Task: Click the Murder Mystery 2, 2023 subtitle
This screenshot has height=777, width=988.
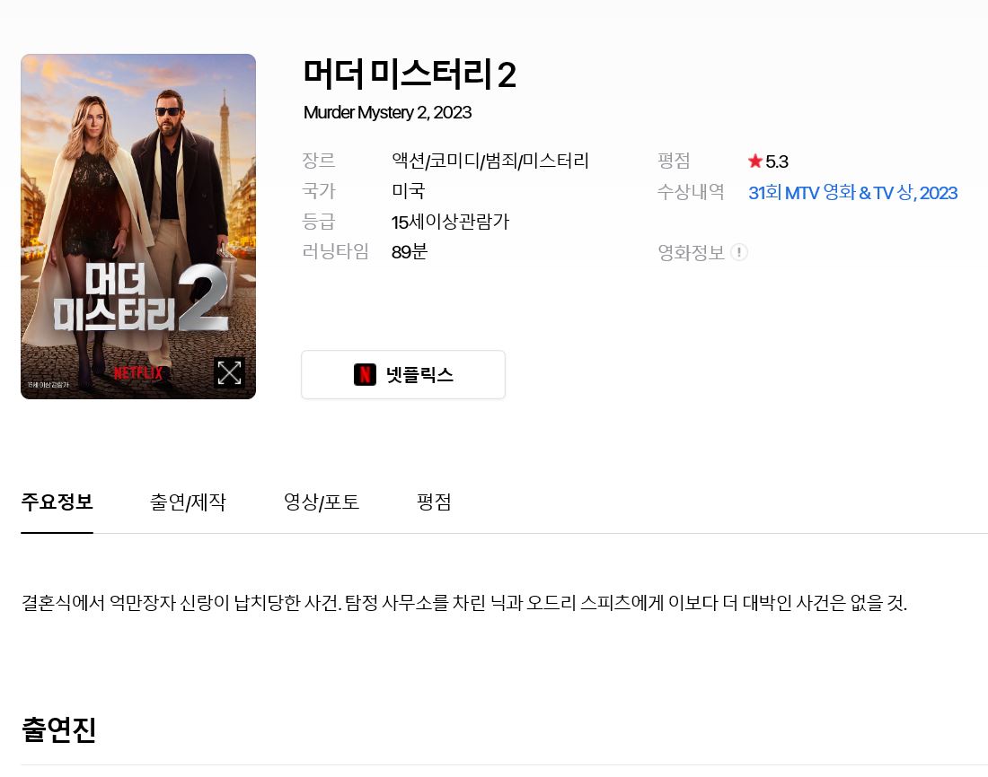Action: coord(387,113)
